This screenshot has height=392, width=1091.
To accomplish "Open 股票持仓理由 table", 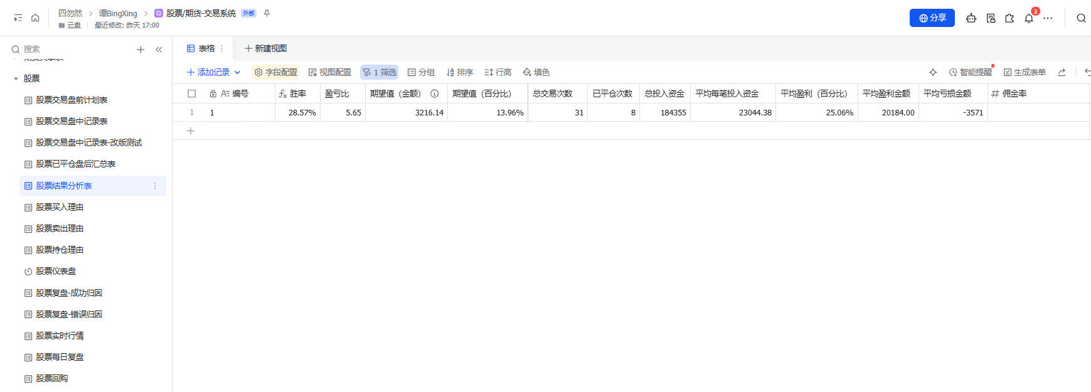I will [x=60, y=250].
